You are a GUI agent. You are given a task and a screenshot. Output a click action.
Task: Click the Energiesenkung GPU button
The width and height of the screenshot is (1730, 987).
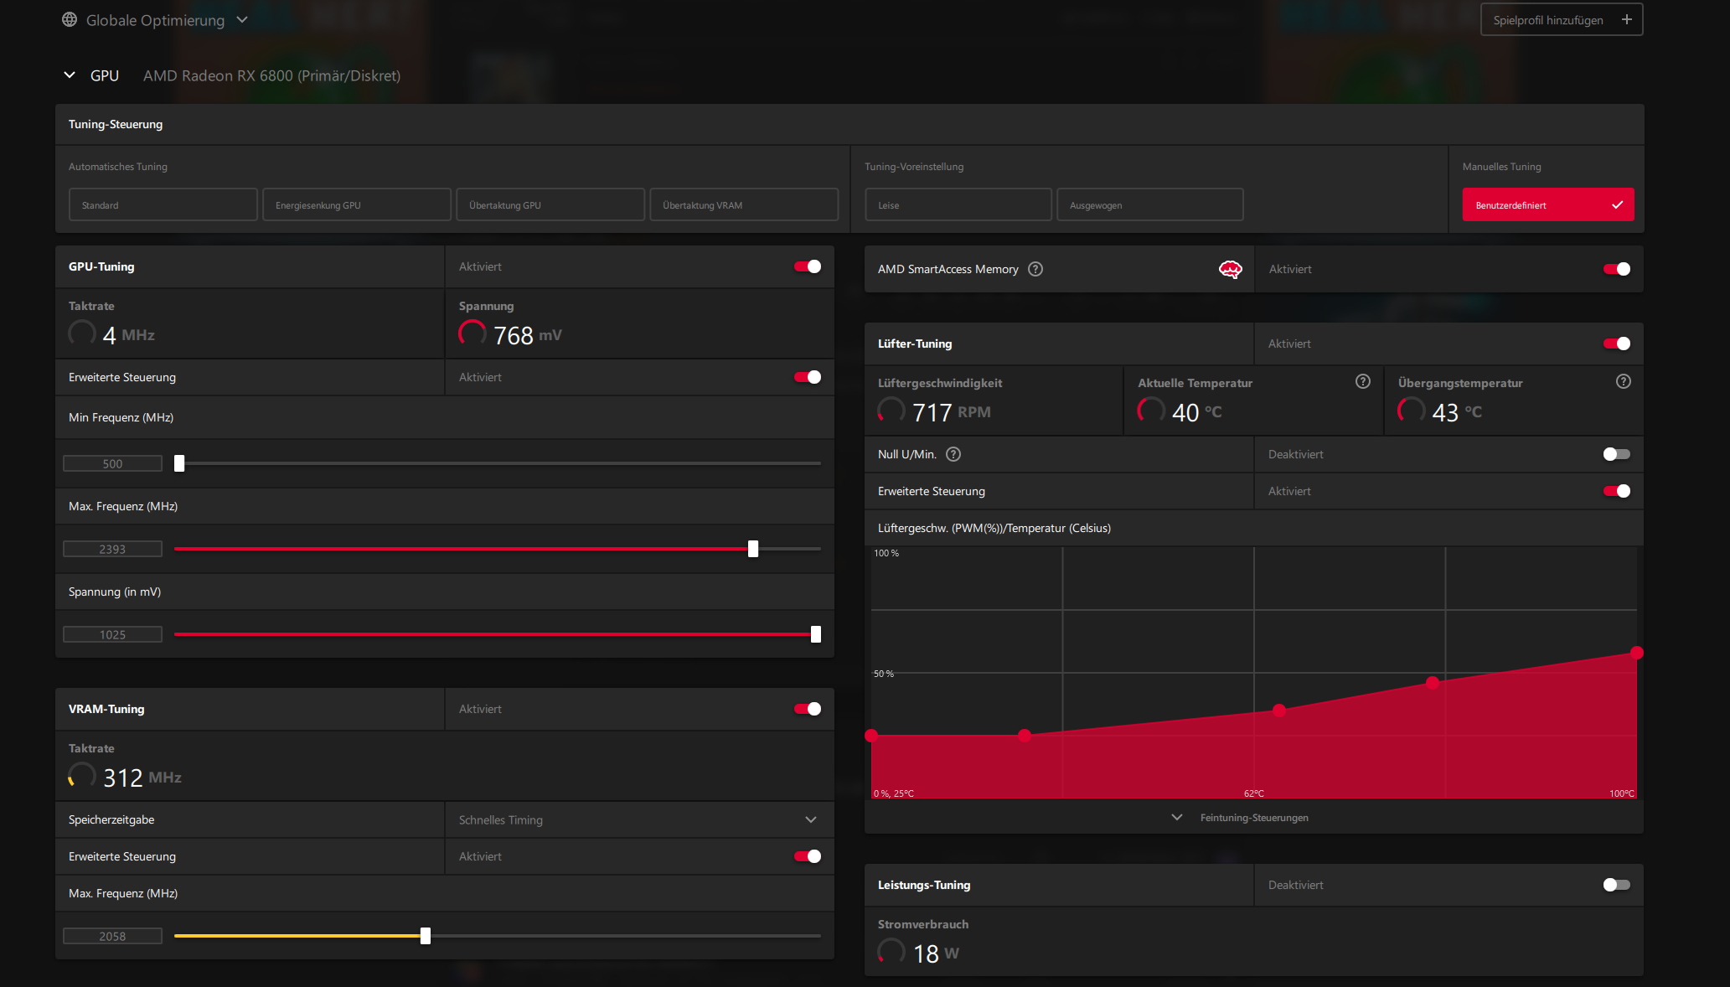(356, 204)
